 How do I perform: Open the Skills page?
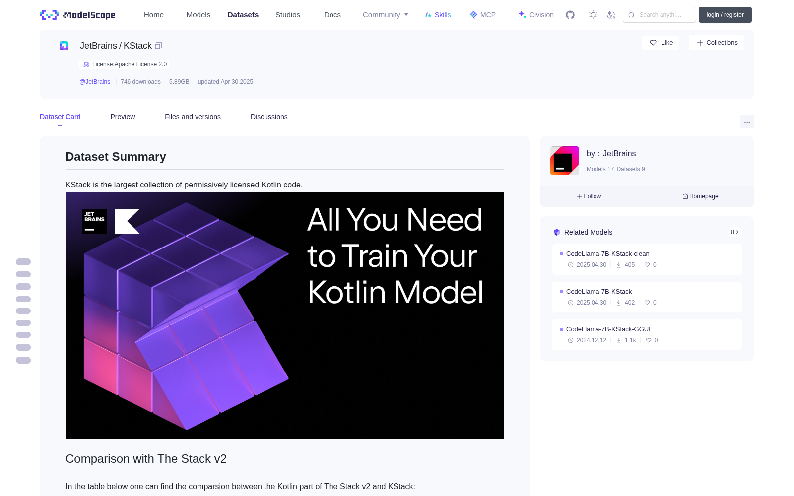pyautogui.click(x=438, y=15)
